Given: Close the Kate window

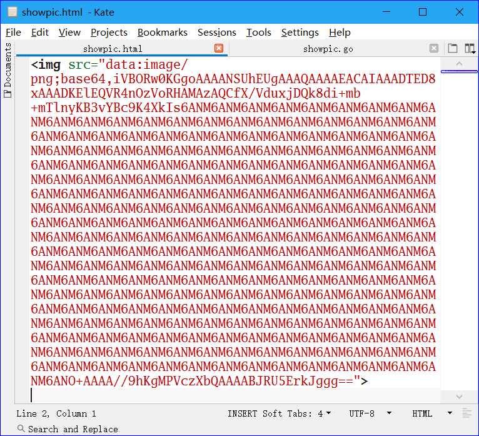Looking at the screenshot, I should tap(460, 12).
